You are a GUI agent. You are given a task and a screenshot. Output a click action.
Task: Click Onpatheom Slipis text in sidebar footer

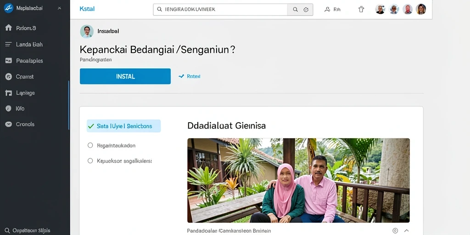tap(31, 230)
